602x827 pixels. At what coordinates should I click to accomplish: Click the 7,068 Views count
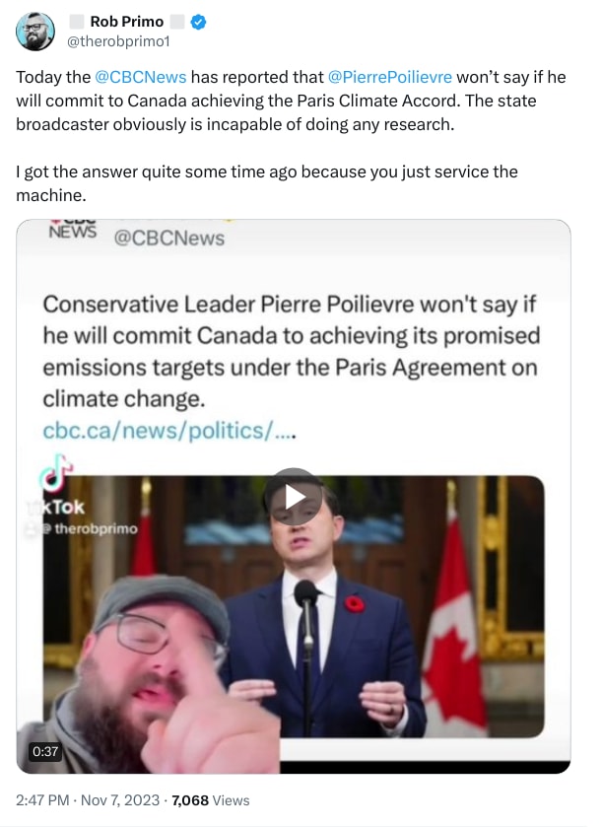(x=211, y=800)
